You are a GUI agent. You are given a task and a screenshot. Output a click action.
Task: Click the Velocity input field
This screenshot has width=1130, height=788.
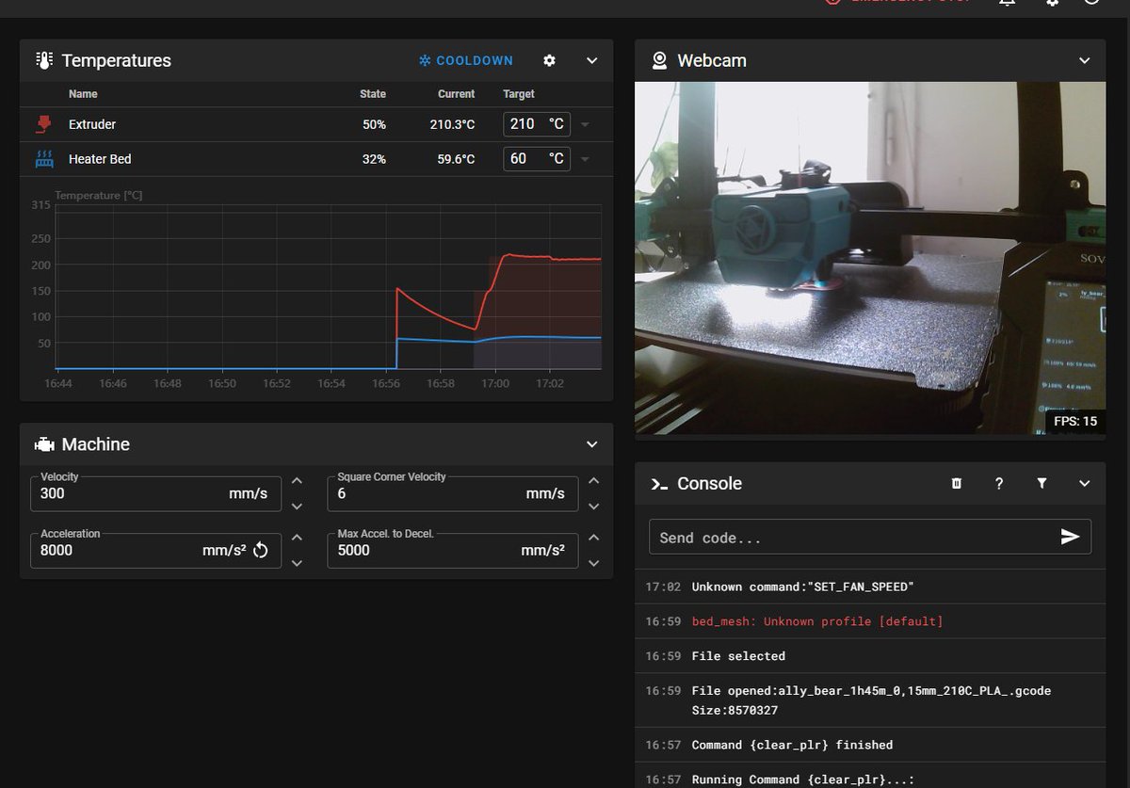pos(155,493)
